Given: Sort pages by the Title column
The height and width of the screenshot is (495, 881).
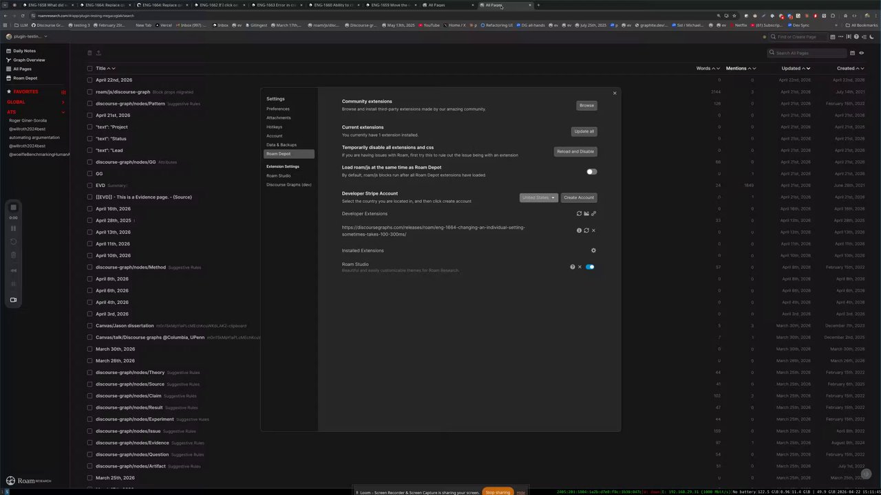Looking at the screenshot, I should (105, 68).
